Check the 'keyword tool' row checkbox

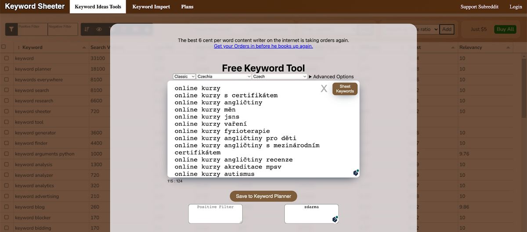pyautogui.click(x=7, y=122)
